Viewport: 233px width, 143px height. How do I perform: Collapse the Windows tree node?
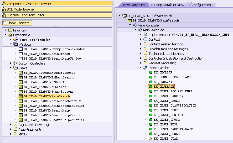tap(11, 44)
